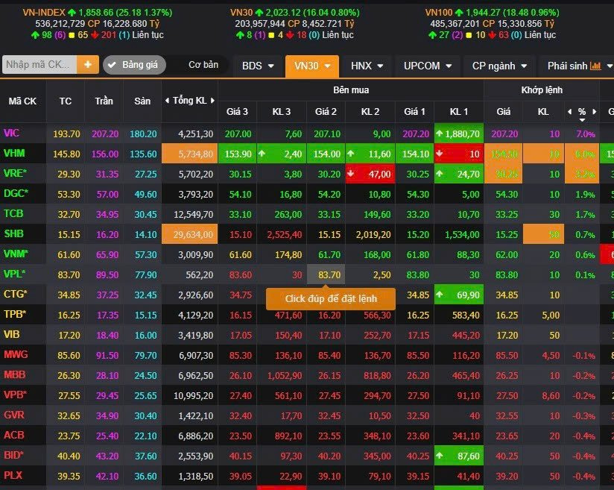614x490 pixels.
Task: Expand the BDS dropdown
Action: click(x=257, y=66)
